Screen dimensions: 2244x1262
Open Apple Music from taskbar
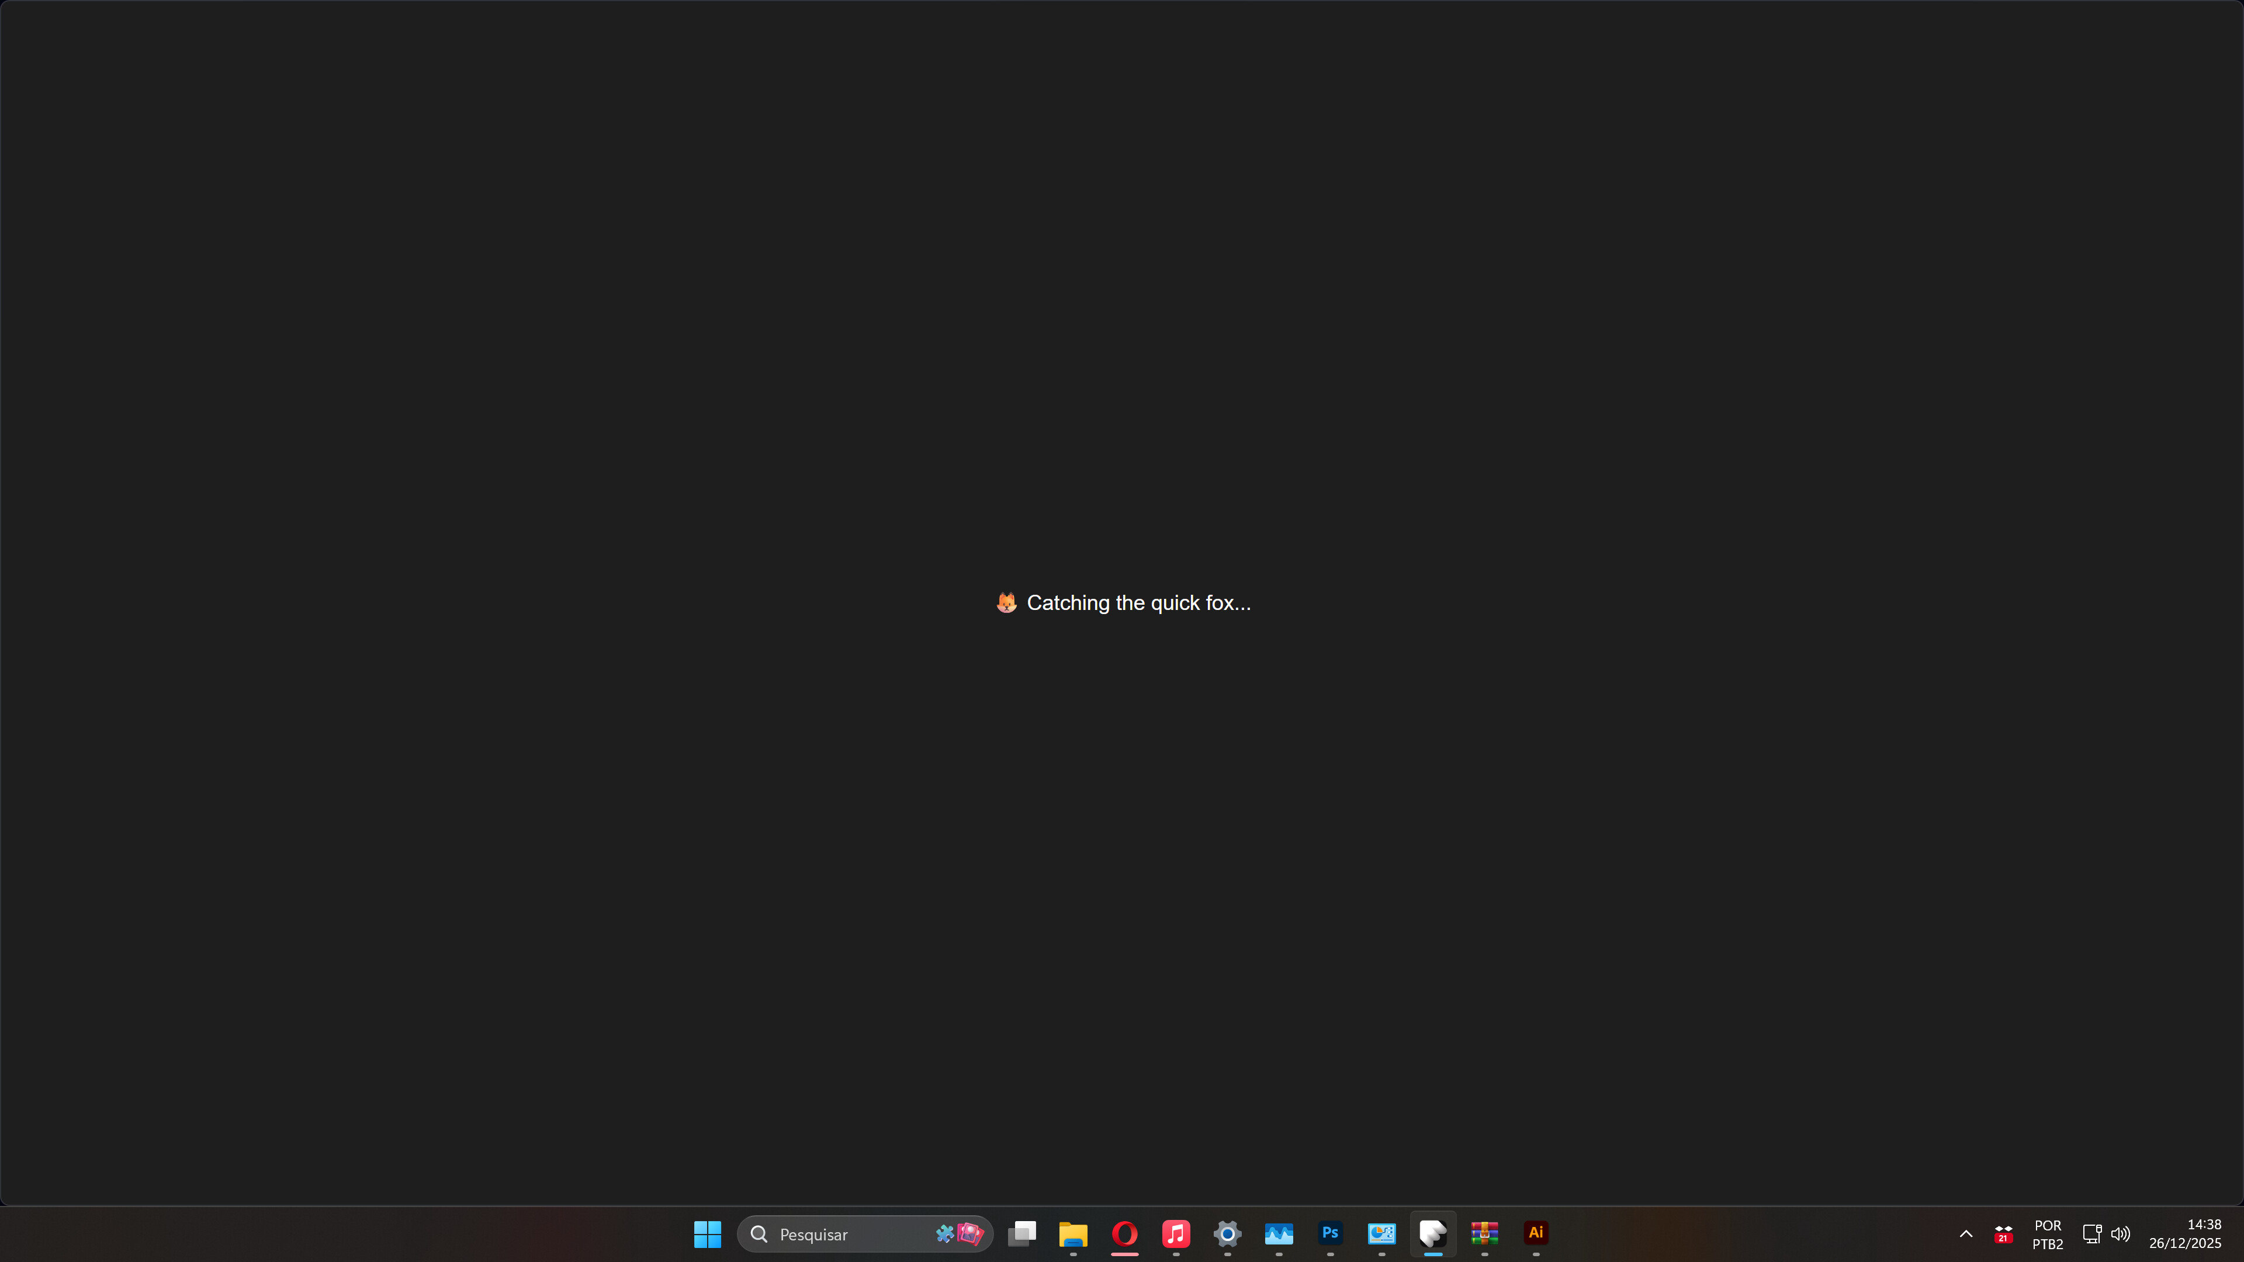point(1176,1233)
